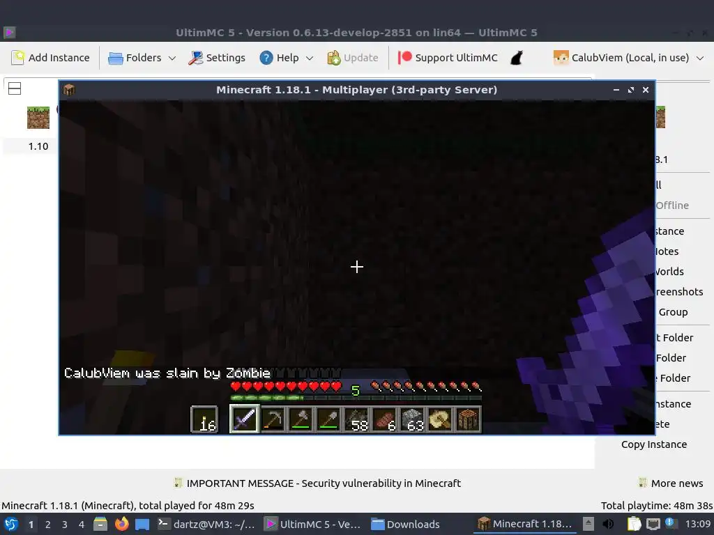Switch to workspace 4

pos(82,525)
